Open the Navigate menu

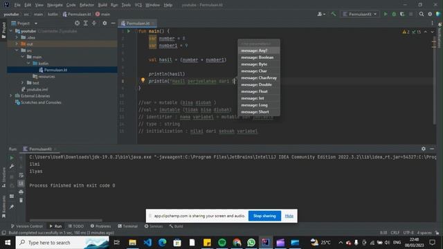point(55,5)
